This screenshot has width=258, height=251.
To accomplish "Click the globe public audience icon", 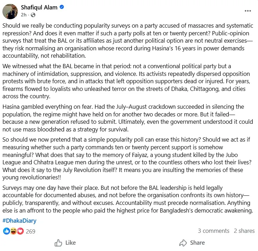I will pyautogui.click(x=33, y=15).
